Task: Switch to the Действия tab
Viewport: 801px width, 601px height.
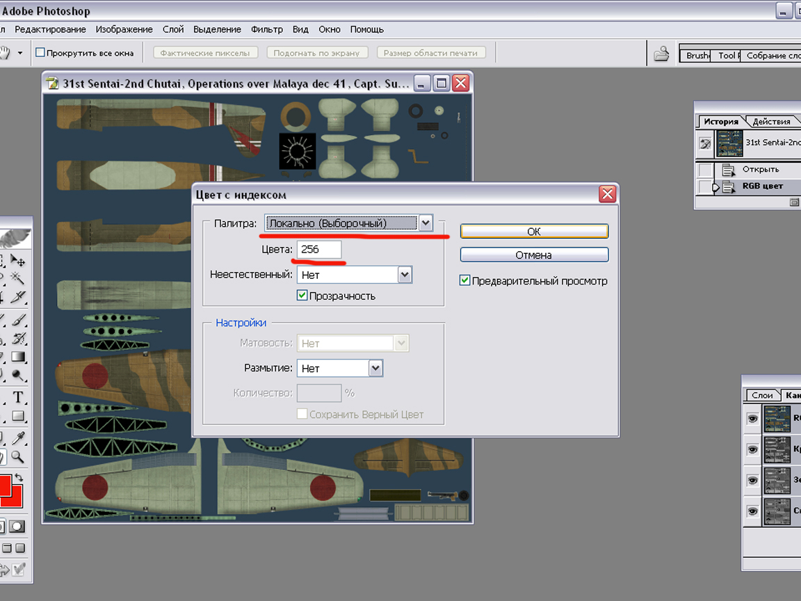Action: (771, 122)
